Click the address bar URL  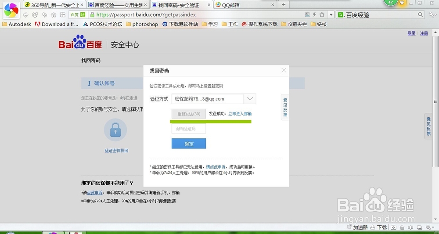(146, 15)
